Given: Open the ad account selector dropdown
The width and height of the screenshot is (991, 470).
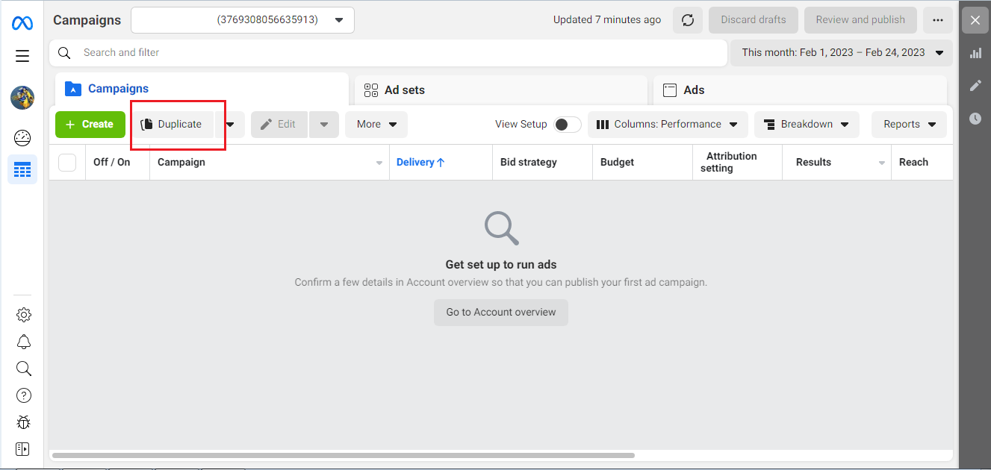Looking at the screenshot, I should tap(243, 20).
